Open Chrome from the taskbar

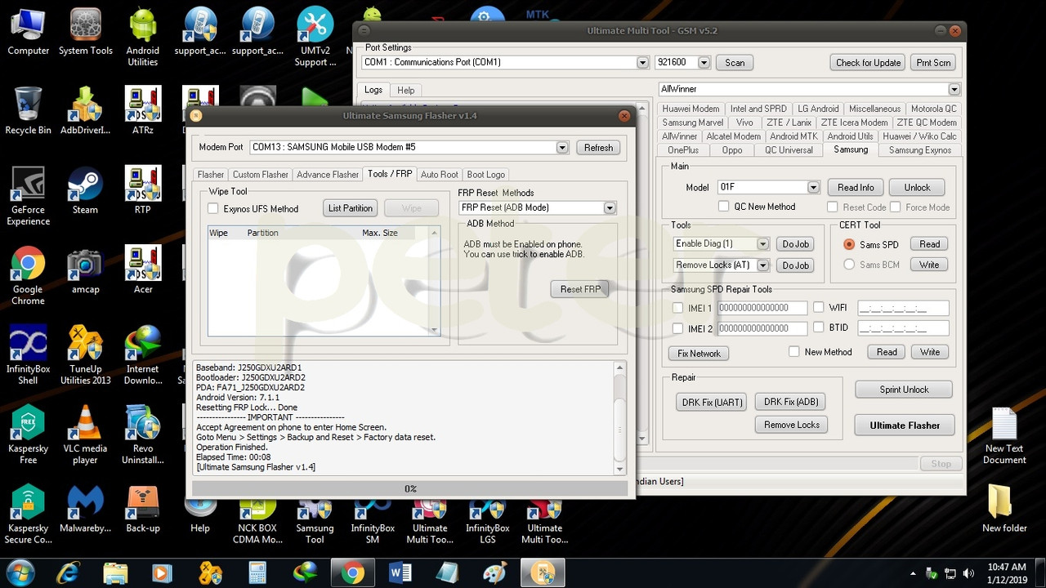point(353,573)
